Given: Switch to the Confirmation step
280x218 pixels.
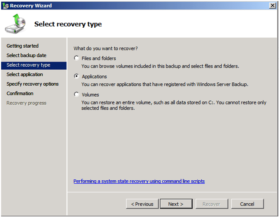Looking at the screenshot, I should coord(20,94).
